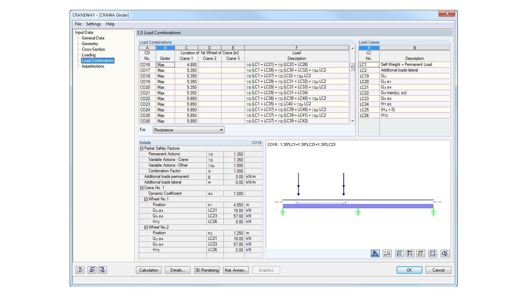This screenshot has height=296, width=527.
Task: Select Loading in the navigation tree
Action: [x=89, y=55]
